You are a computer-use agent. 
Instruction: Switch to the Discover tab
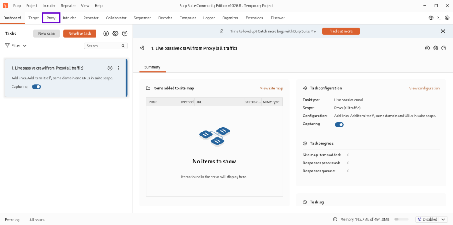(278, 18)
